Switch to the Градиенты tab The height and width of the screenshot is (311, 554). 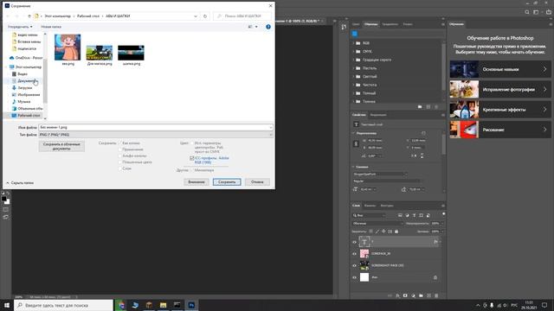click(x=390, y=24)
